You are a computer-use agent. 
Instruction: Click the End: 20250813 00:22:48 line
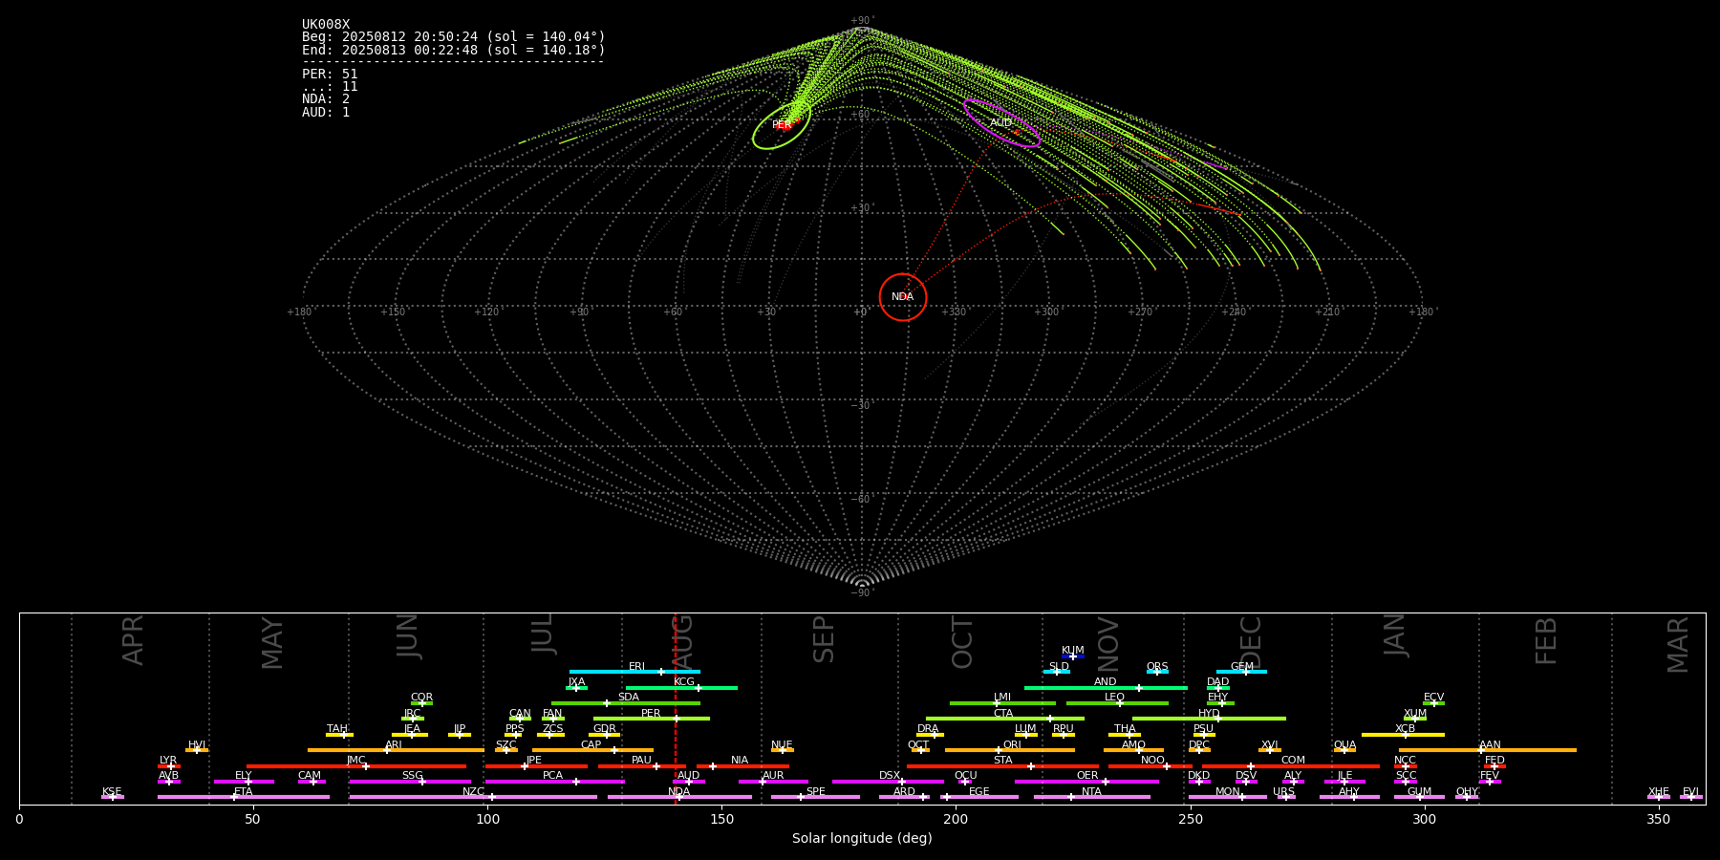pos(454,50)
